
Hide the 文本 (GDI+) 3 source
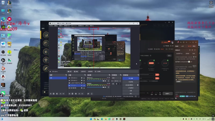point(82,78)
